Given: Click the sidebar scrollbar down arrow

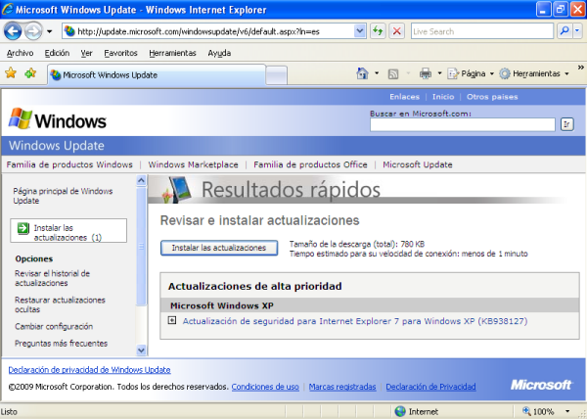Looking at the screenshot, I should pyautogui.click(x=142, y=349).
